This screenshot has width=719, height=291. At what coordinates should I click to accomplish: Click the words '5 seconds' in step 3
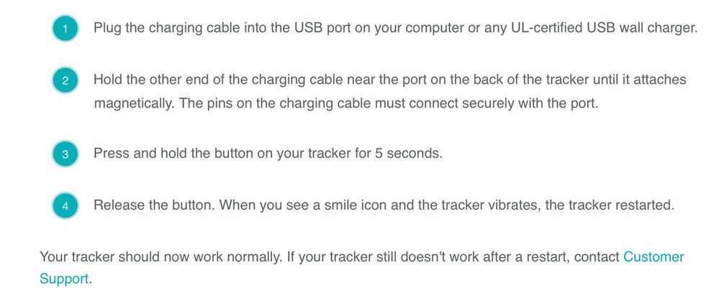coord(409,153)
